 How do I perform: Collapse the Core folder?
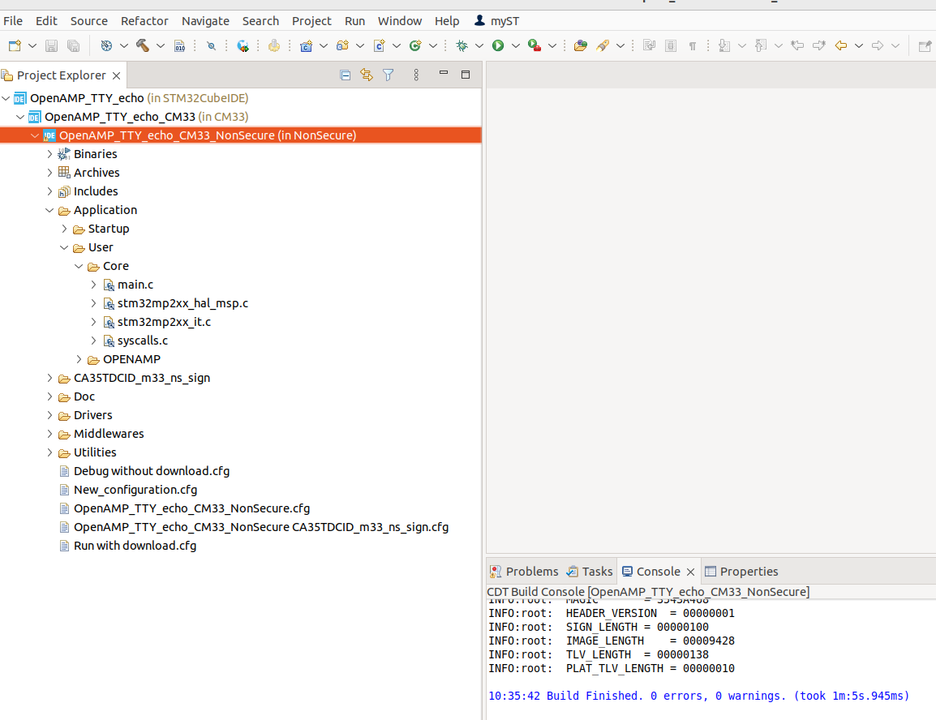tap(79, 266)
